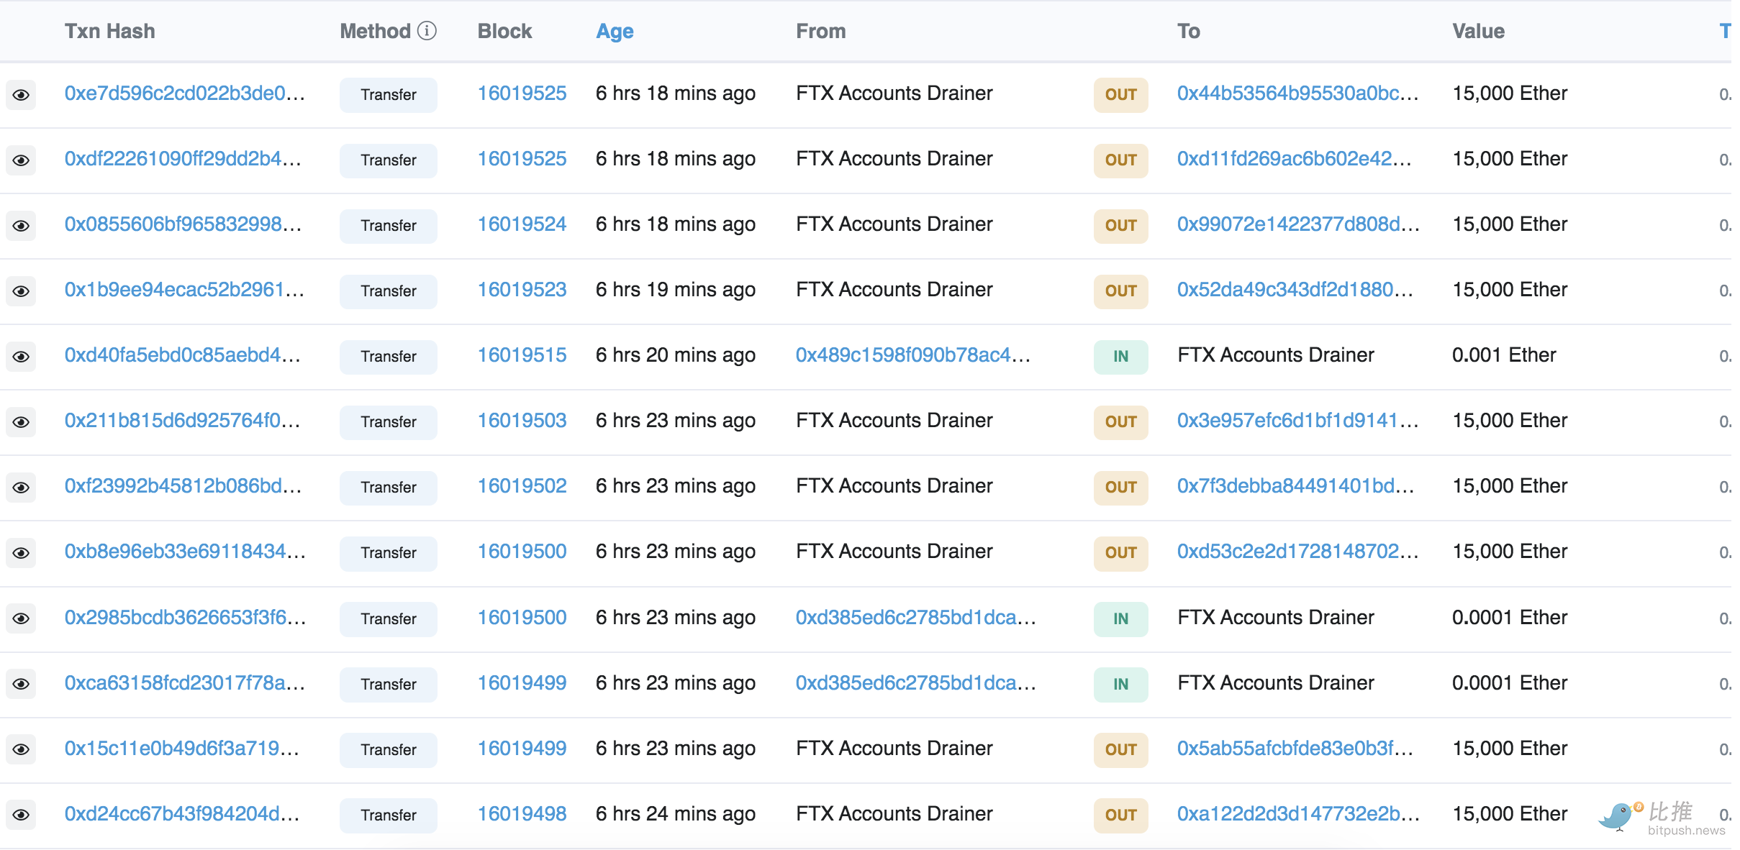Screen dimensions: 1740x850
Task: Click Transfer method badge for 0xd40fa5ebd0 row
Action: [x=389, y=357]
